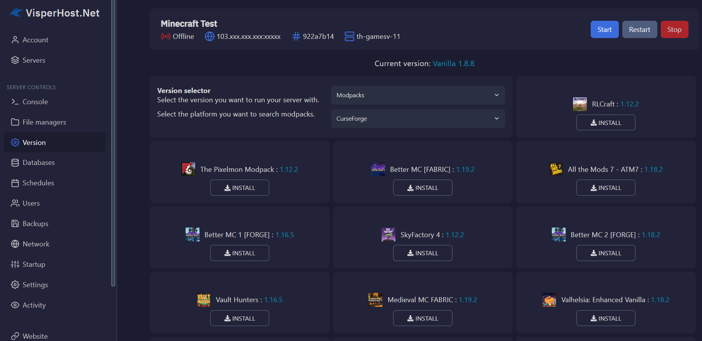
Task: Click the Backups save-disk icon
Action: point(15,224)
